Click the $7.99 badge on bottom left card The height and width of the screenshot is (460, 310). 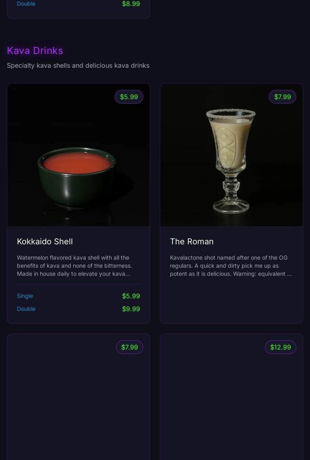tap(129, 347)
